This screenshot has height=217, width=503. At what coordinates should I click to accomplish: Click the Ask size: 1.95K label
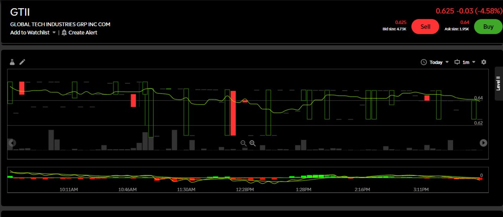(457, 29)
